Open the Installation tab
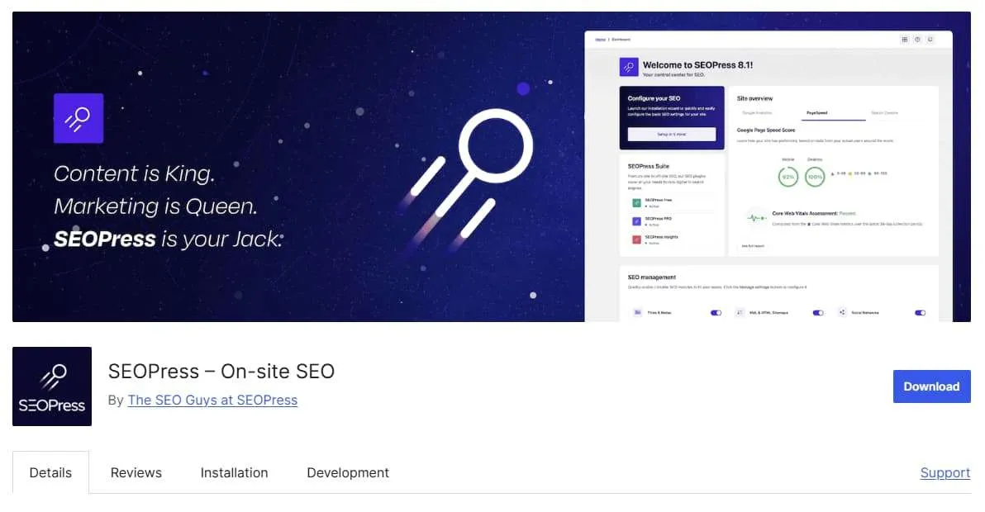985x512 pixels. [x=235, y=472]
